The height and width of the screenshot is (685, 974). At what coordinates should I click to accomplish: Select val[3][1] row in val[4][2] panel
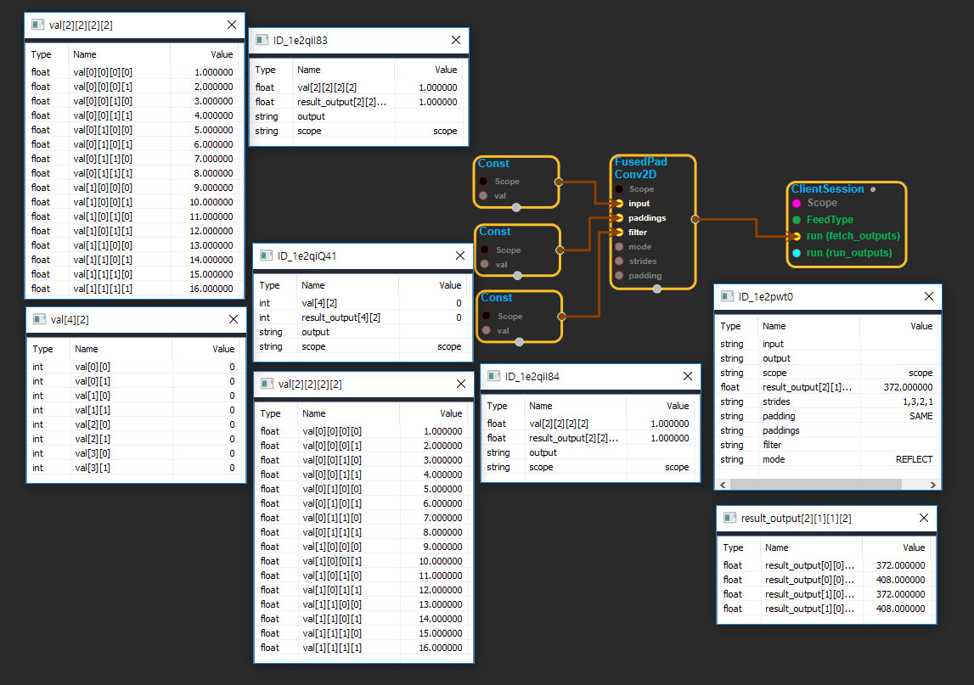click(x=136, y=468)
